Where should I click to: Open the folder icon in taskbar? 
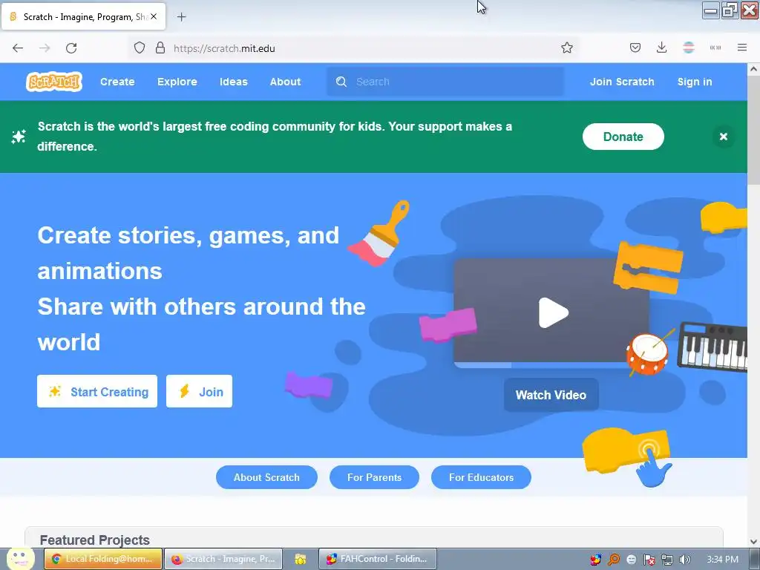pos(301,559)
